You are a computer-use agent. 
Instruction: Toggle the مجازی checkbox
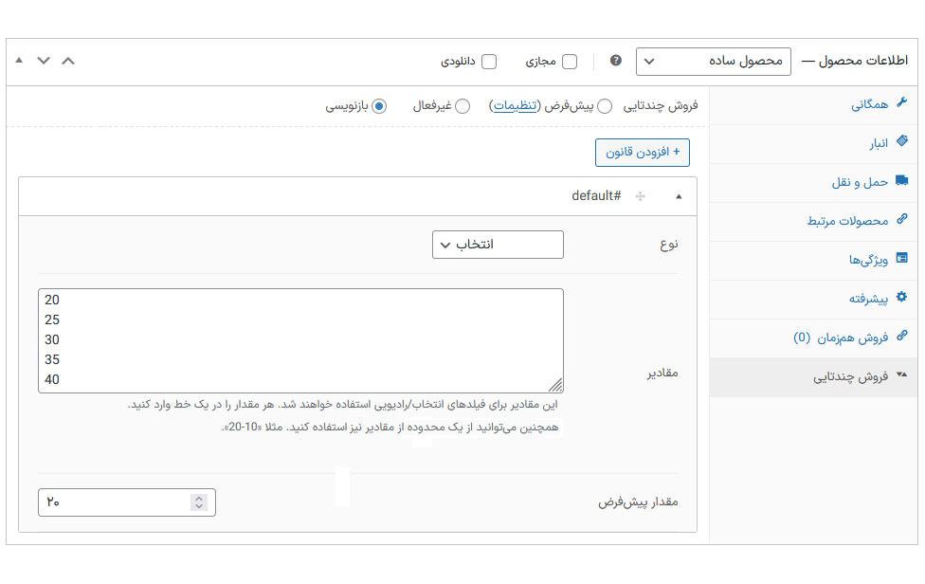[570, 62]
